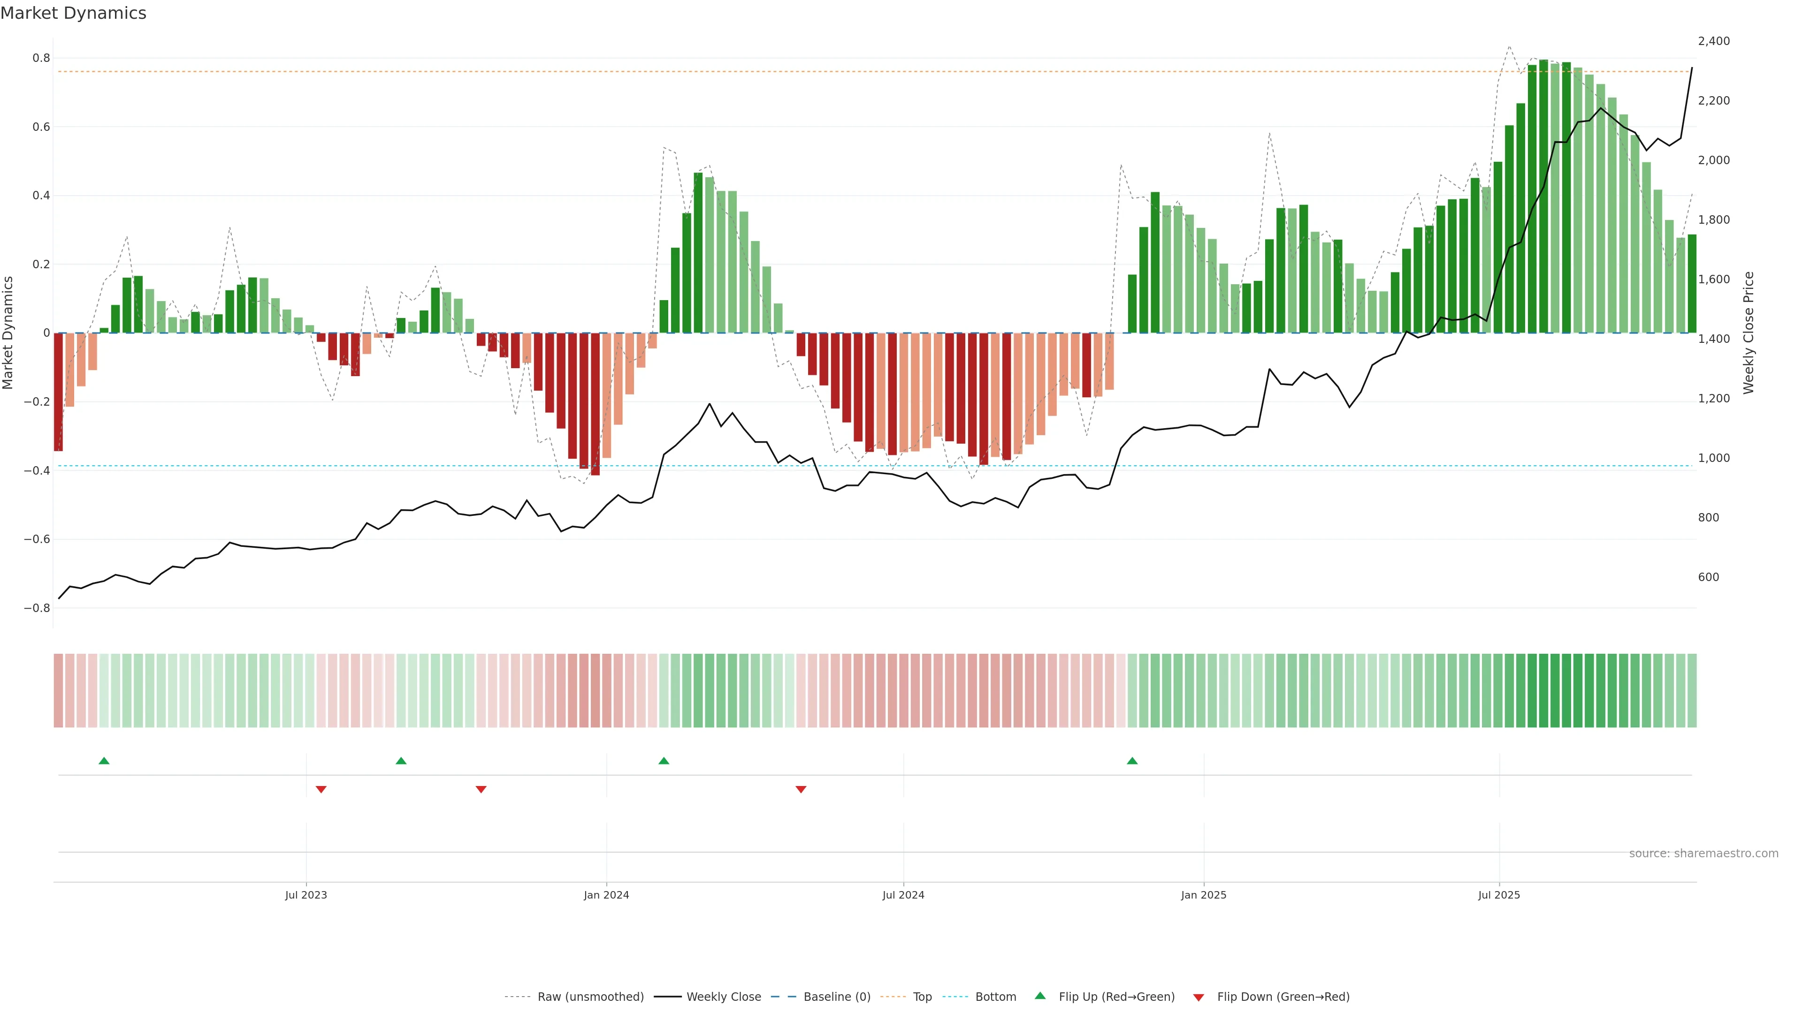Click the Jan 2024 x-axis label

pos(606,895)
